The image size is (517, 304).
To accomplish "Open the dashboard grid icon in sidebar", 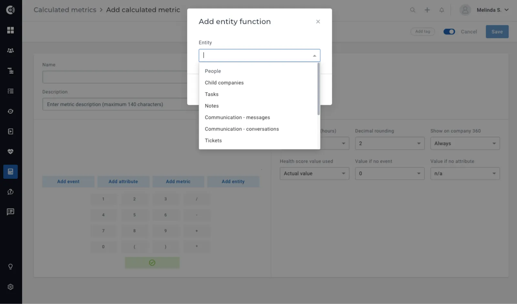I will (x=10, y=30).
